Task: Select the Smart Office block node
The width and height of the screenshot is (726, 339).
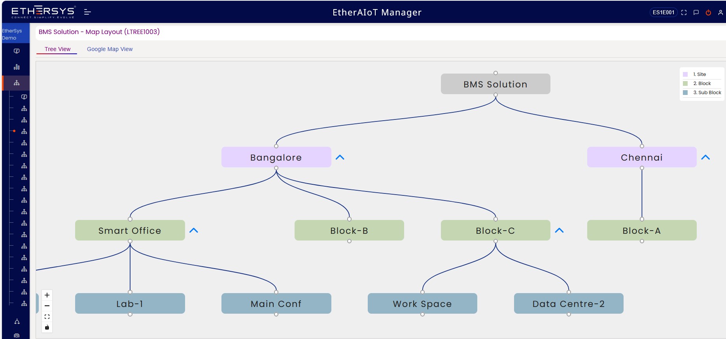Action: click(x=130, y=230)
